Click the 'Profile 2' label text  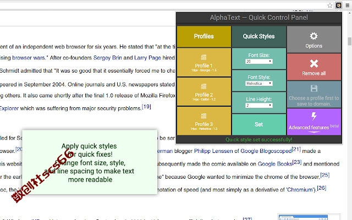(204, 95)
